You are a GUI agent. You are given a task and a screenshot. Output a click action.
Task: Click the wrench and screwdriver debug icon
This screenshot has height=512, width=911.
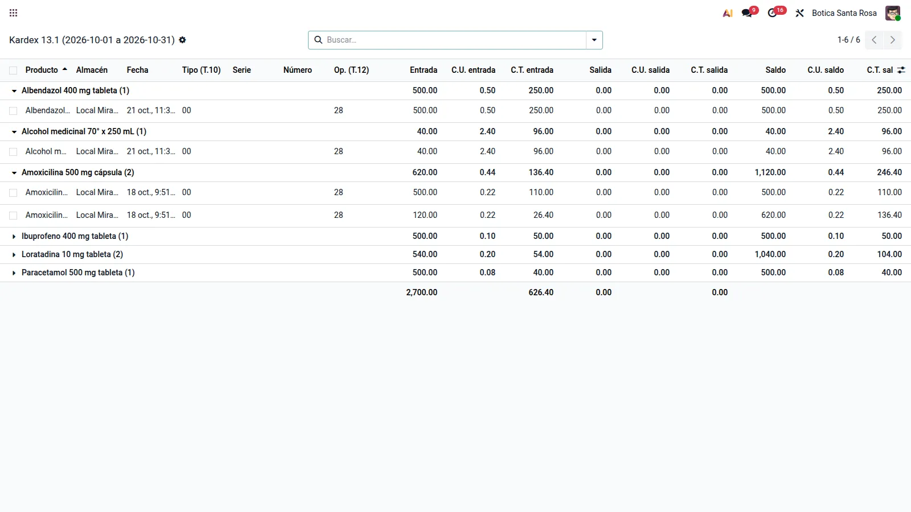[x=799, y=13]
